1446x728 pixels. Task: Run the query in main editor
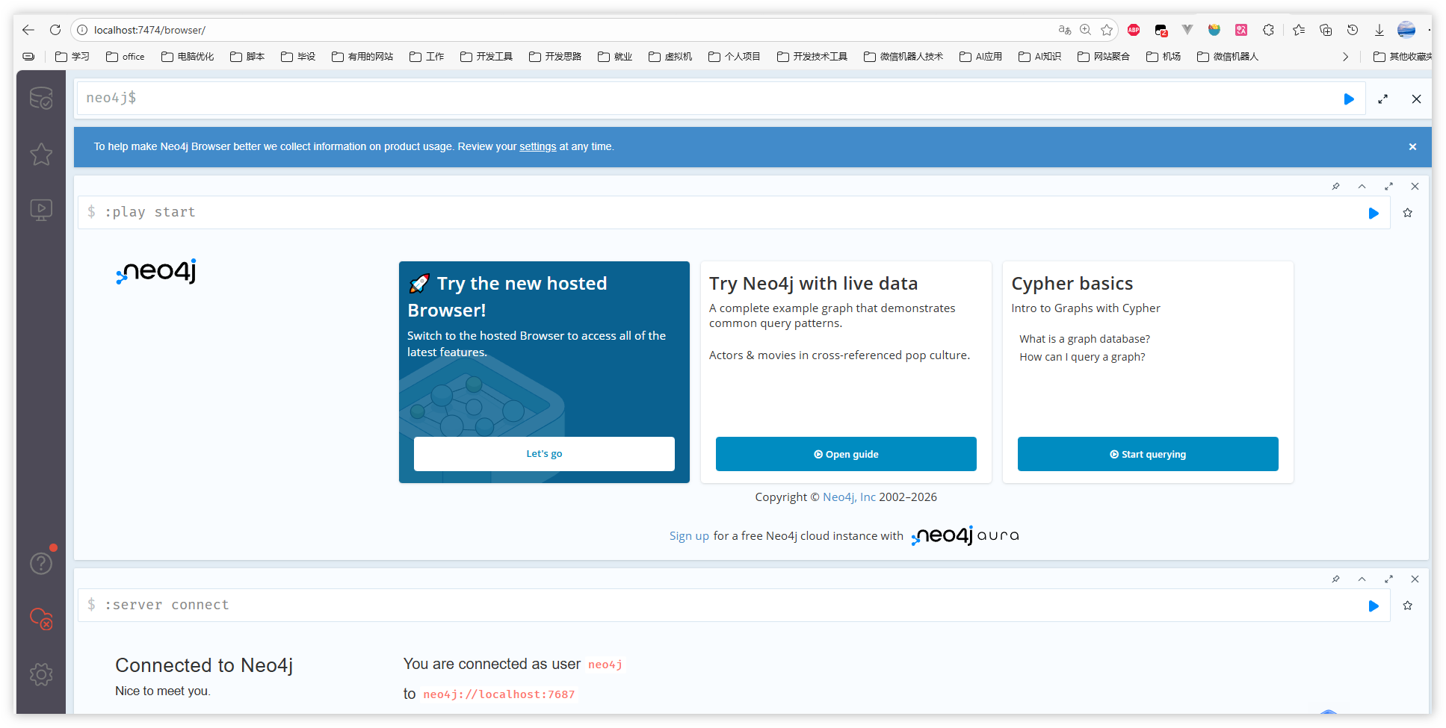coord(1349,99)
